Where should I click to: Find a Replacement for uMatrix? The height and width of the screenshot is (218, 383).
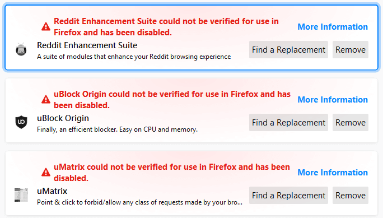(x=288, y=195)
